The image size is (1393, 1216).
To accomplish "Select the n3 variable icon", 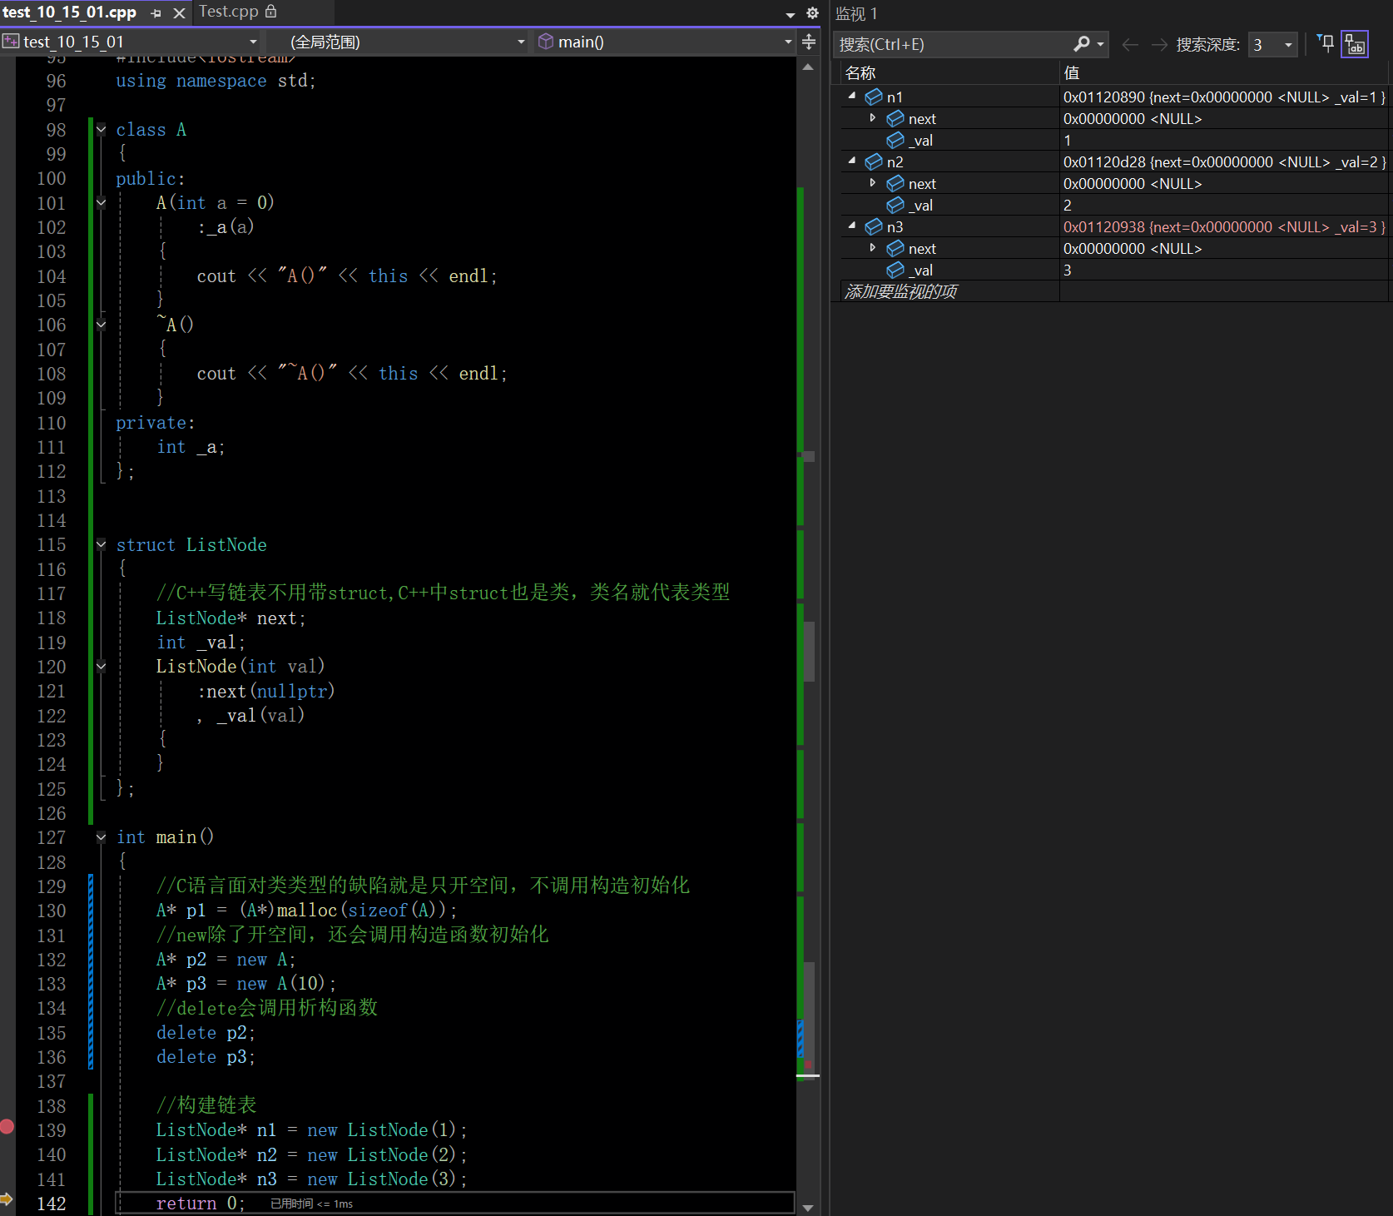I will point(874,227).
